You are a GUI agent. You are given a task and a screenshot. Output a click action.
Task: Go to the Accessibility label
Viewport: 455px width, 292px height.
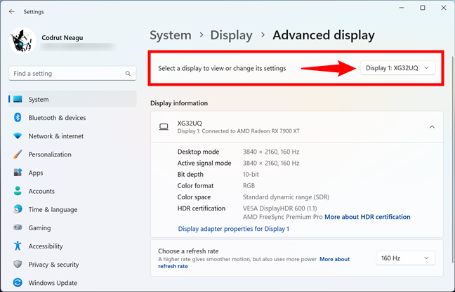click(x=45, y=246)
